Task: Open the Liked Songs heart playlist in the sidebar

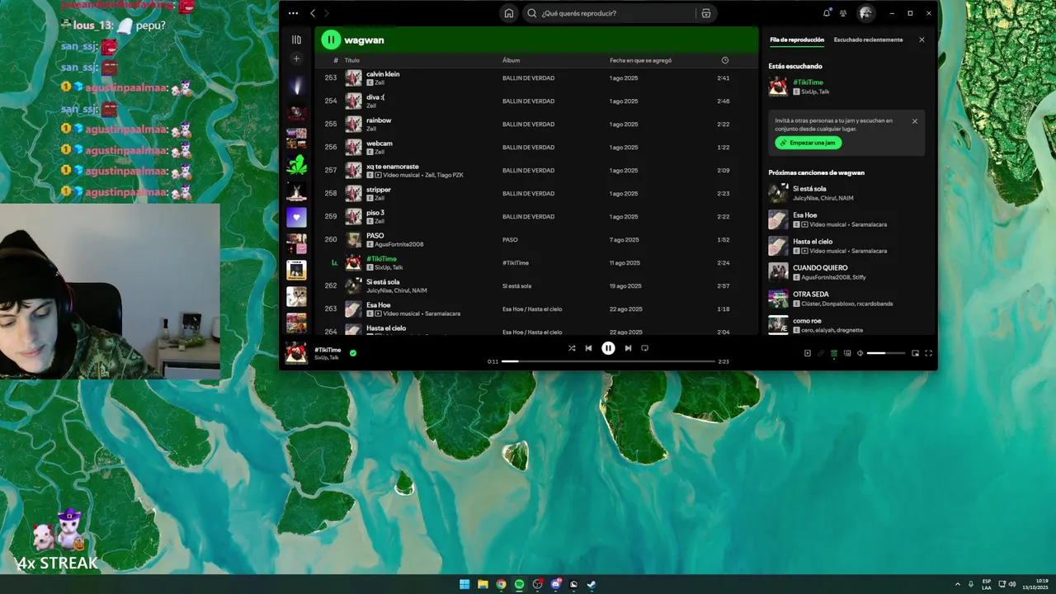Action: click(296, 218)
